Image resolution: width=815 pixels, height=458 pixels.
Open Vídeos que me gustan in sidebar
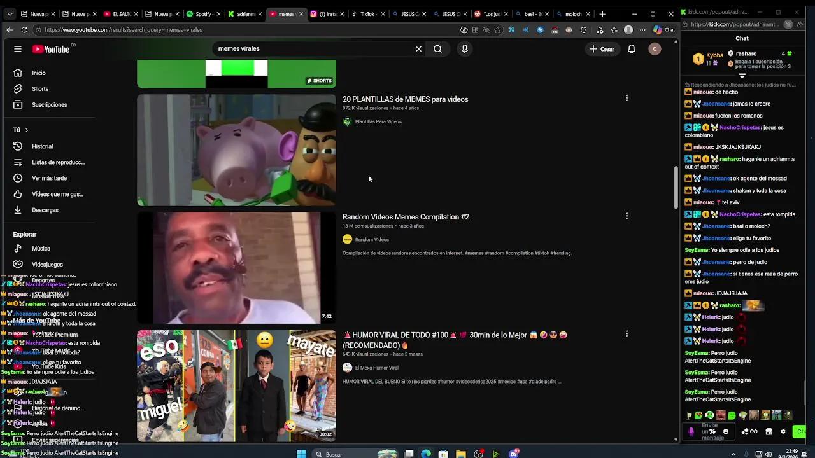(48, 194)
